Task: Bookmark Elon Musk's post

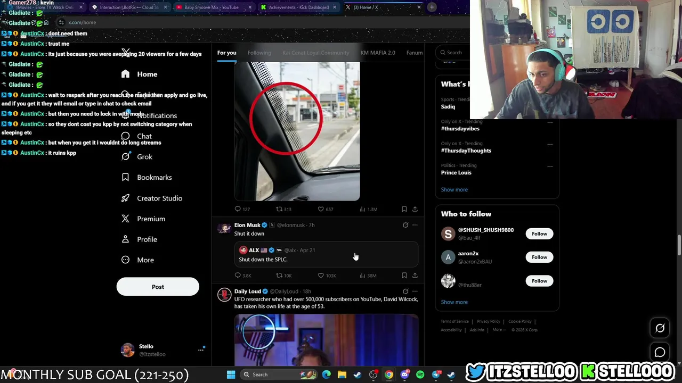Action: tap(404, 275)
